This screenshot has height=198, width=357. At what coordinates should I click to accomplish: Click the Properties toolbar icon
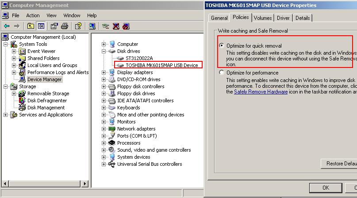pos(54,26)
